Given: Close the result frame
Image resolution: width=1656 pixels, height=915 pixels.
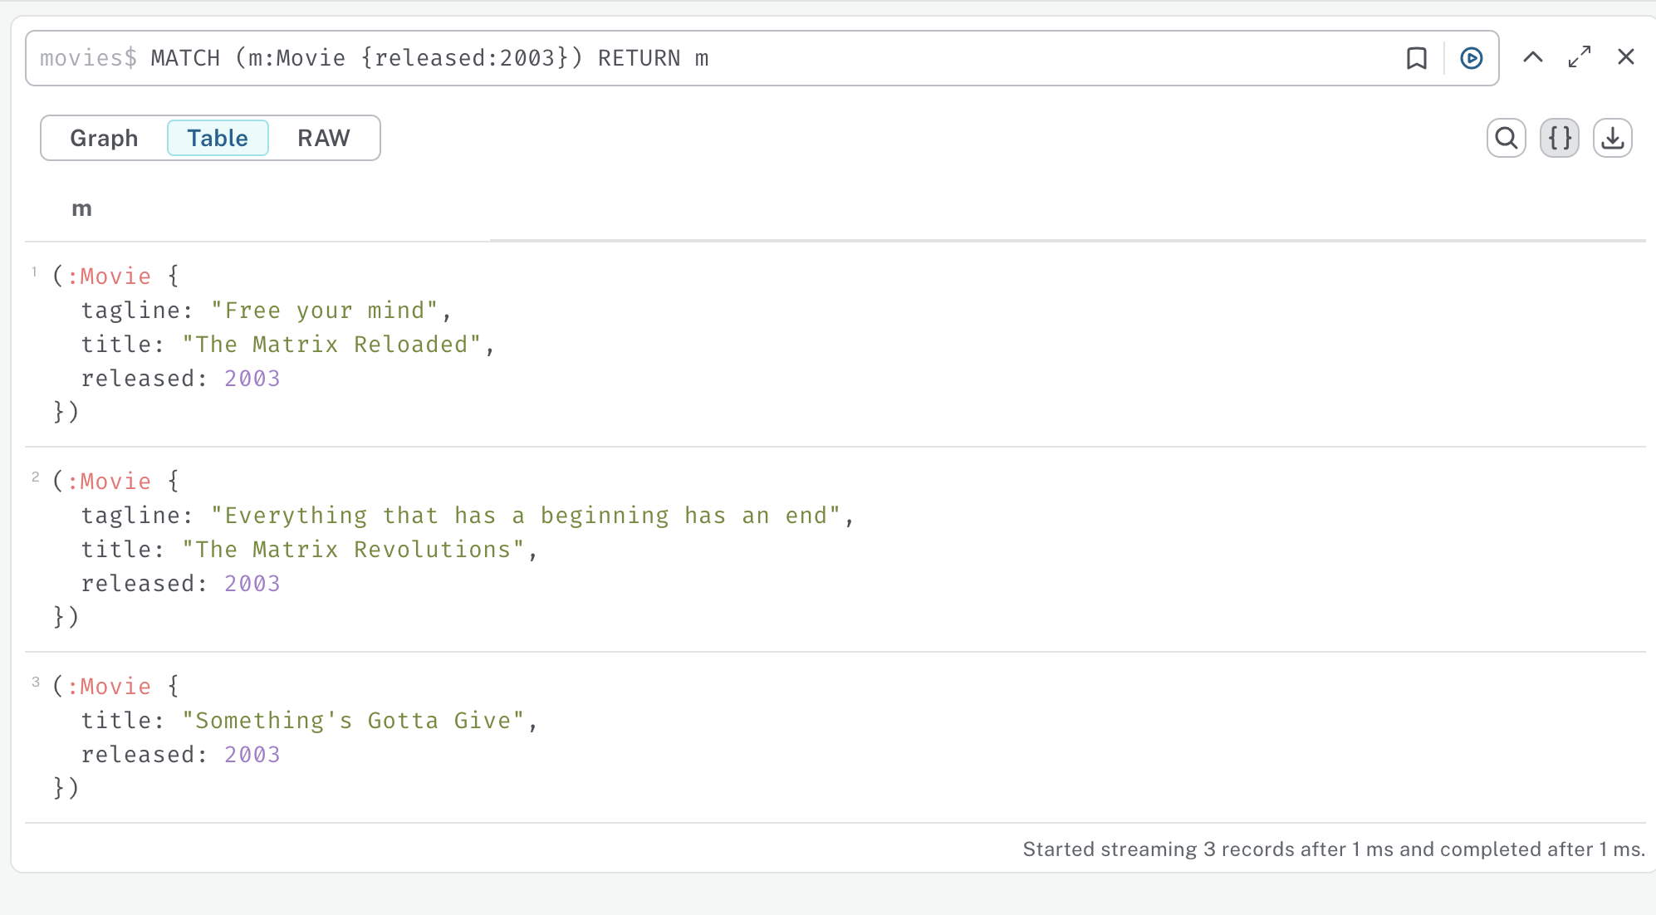Looking at the screenshot, I should coord(1626,57).
